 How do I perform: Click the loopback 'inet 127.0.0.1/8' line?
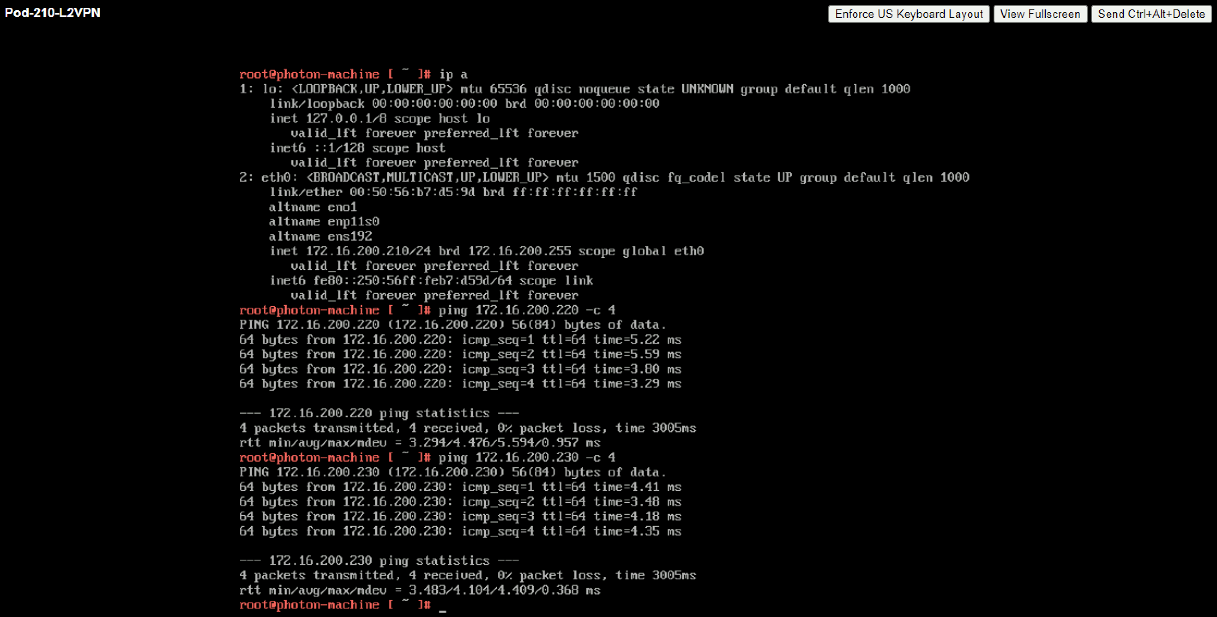(x=380, y=119)
